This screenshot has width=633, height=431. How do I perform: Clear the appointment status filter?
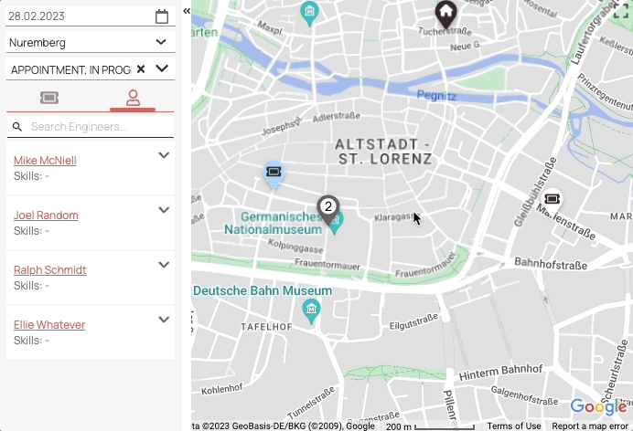pos(141,68)
